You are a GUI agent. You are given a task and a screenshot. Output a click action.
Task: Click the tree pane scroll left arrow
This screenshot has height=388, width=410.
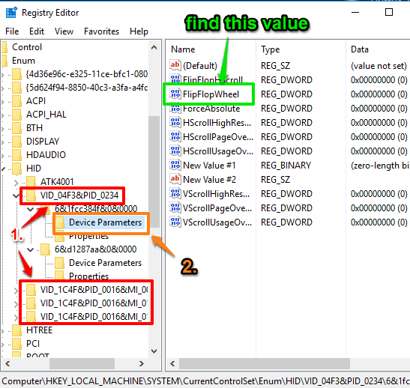pos(7,363)
